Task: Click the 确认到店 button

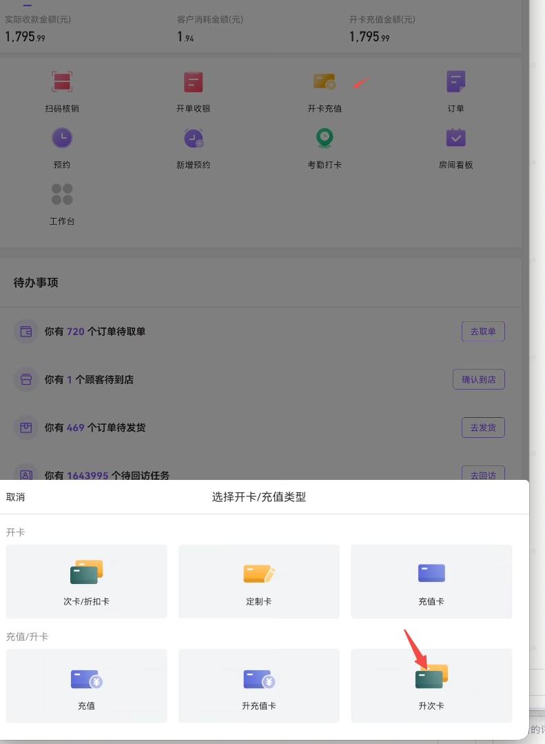Action: pos(479,379)
